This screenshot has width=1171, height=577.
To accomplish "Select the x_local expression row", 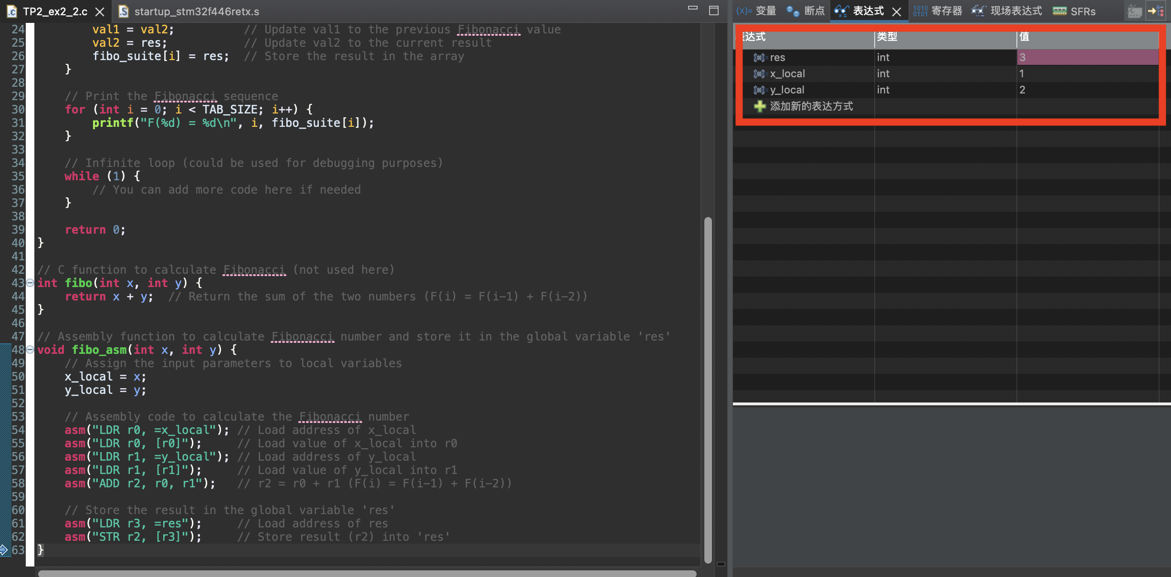I will (x=787, y=74).
